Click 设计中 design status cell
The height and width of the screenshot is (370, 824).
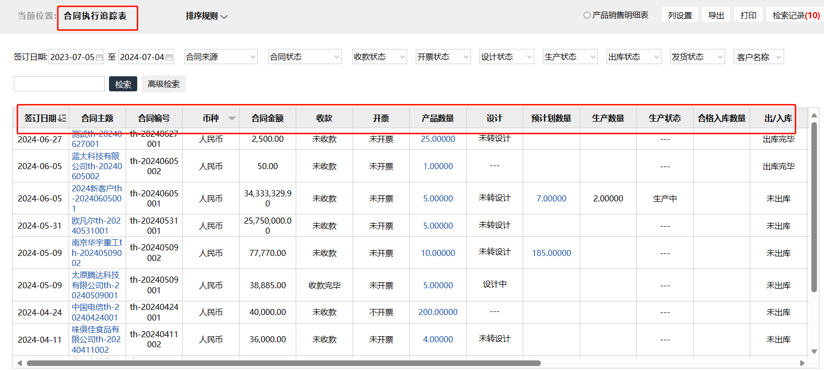(x=495, y=284)
